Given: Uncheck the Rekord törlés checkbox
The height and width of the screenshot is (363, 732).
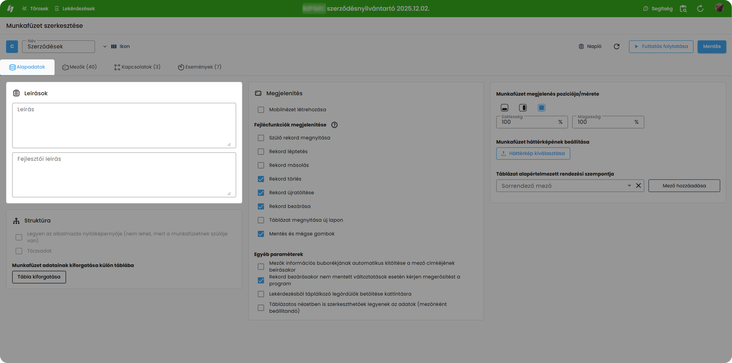Looking at the screenshot, I should [261, 179].
